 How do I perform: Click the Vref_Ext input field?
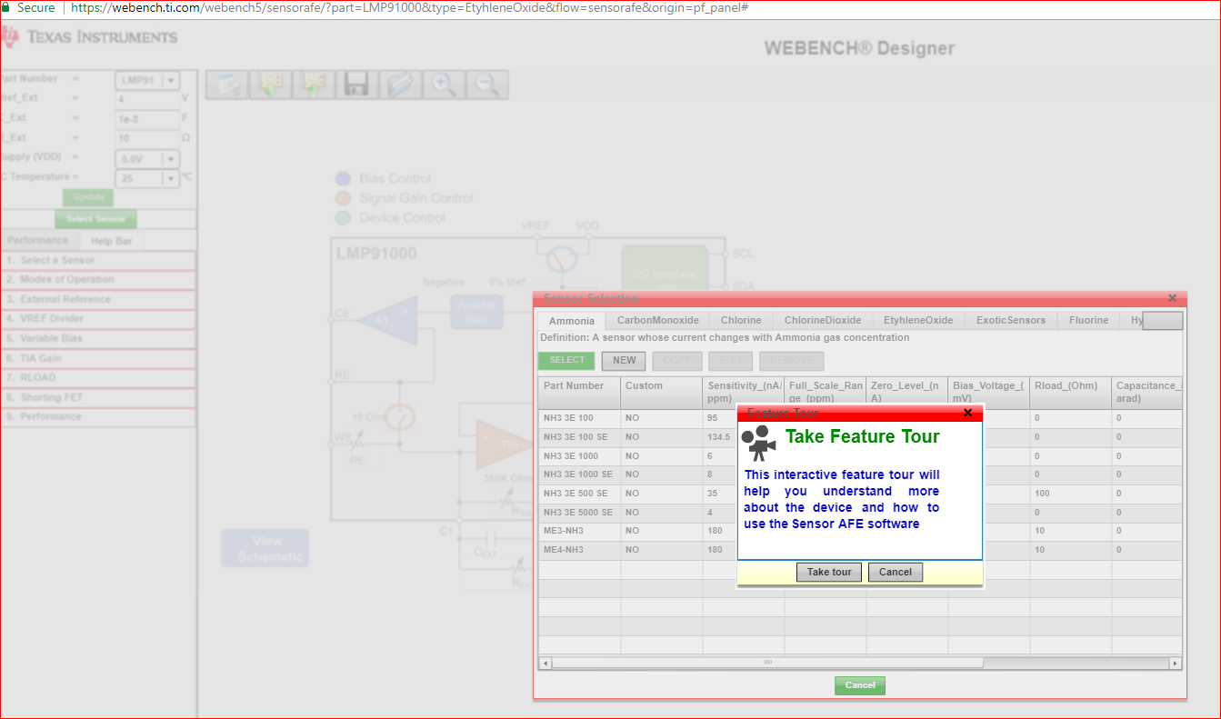147,99
